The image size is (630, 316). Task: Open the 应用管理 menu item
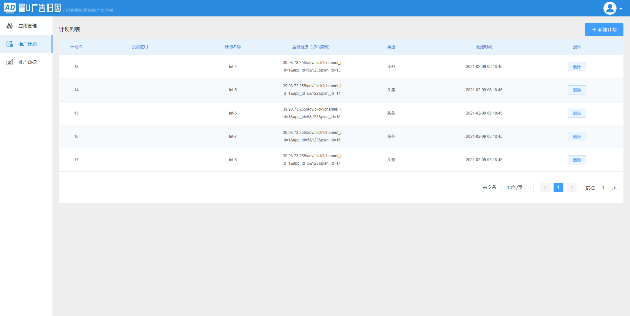[x=28, y=26]
